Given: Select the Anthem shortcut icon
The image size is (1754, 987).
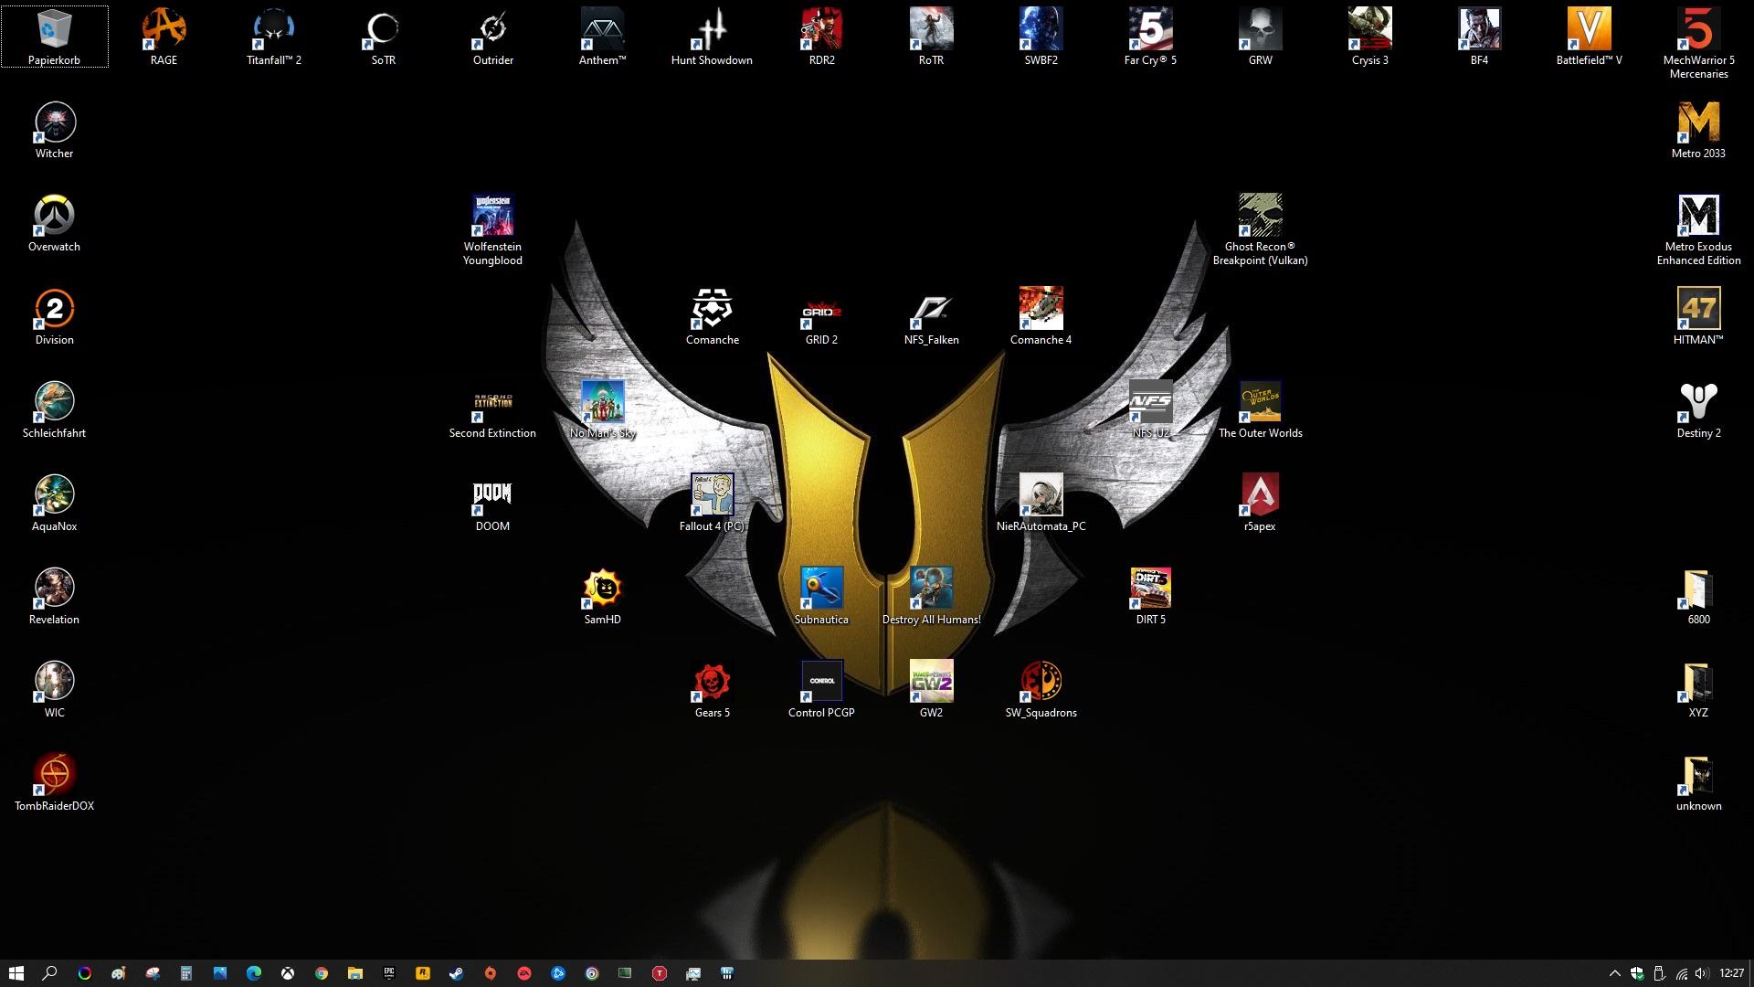Looking at the screenshot, I should click(x=603, y=29).
